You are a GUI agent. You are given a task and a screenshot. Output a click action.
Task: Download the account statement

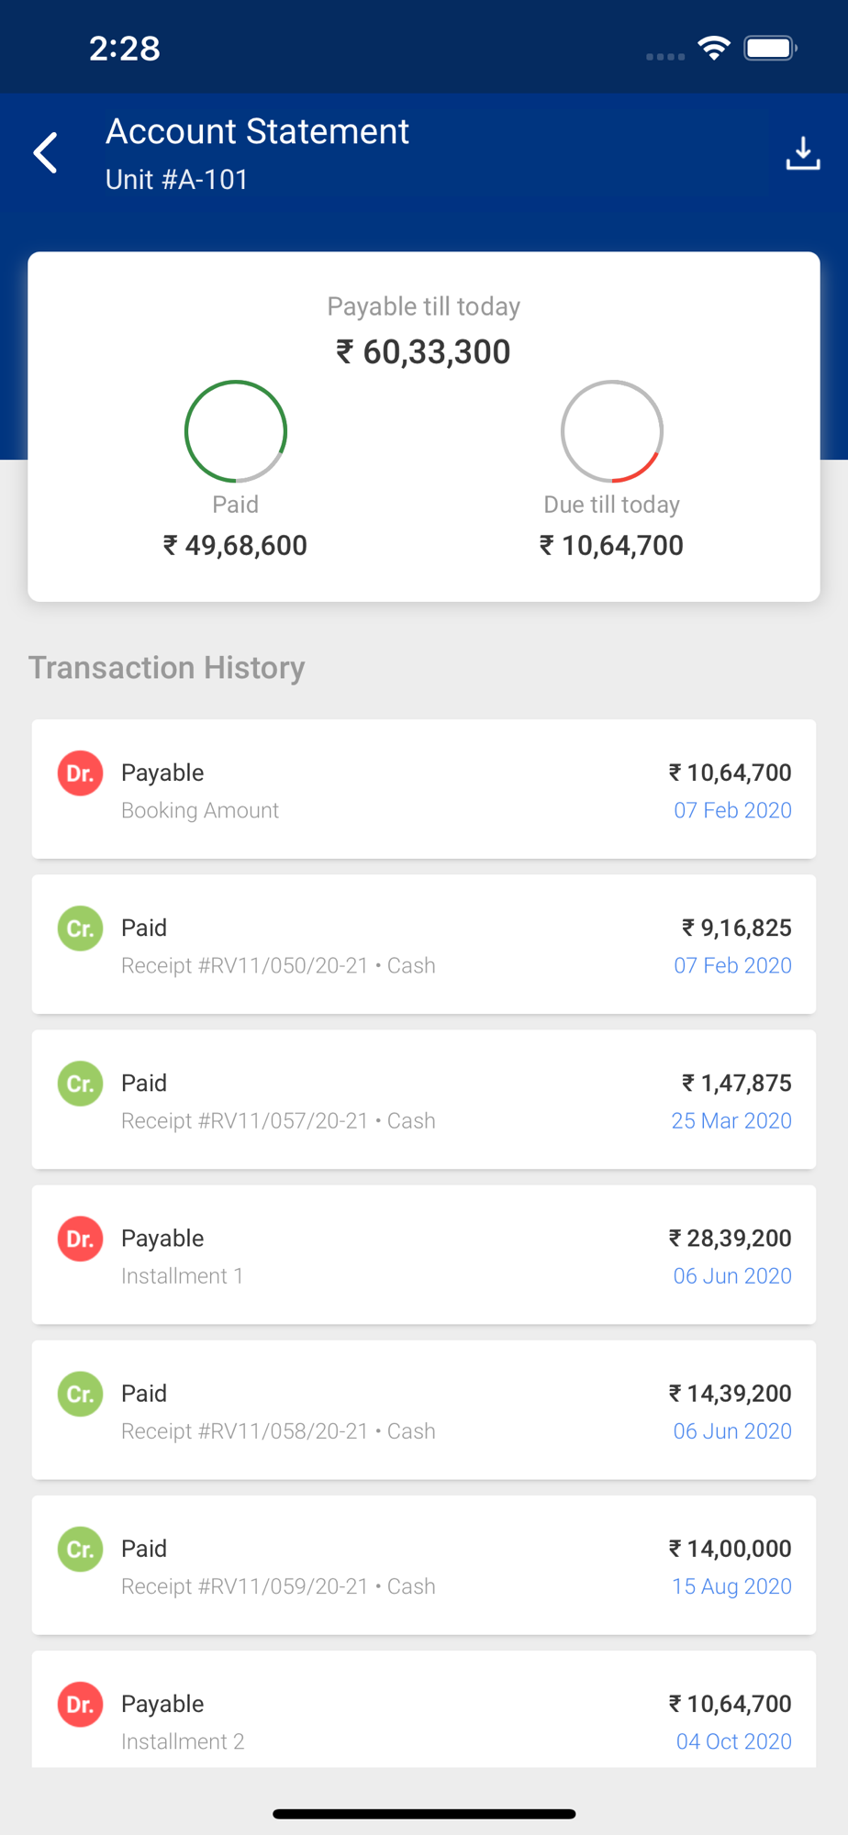[803, 153]
